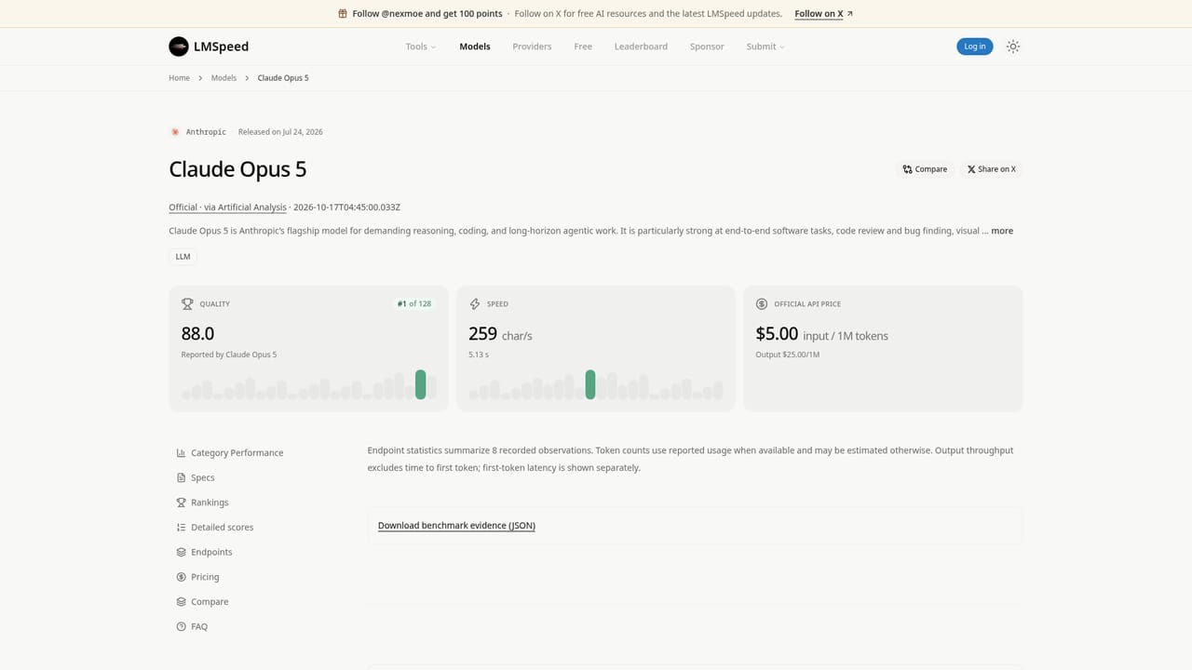Viewport: 1192px width, 670px height.
Task: Toggle the light/dark theme sun icon
Action: click(1013, 47)
